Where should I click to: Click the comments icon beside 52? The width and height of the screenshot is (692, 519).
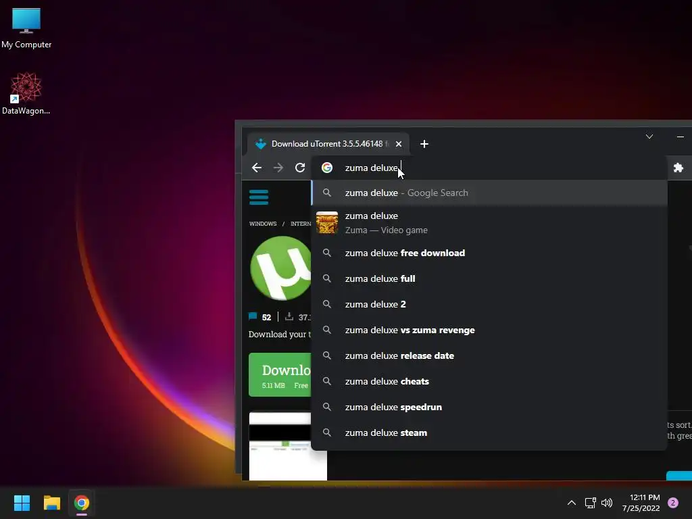[x=253, y=316]
